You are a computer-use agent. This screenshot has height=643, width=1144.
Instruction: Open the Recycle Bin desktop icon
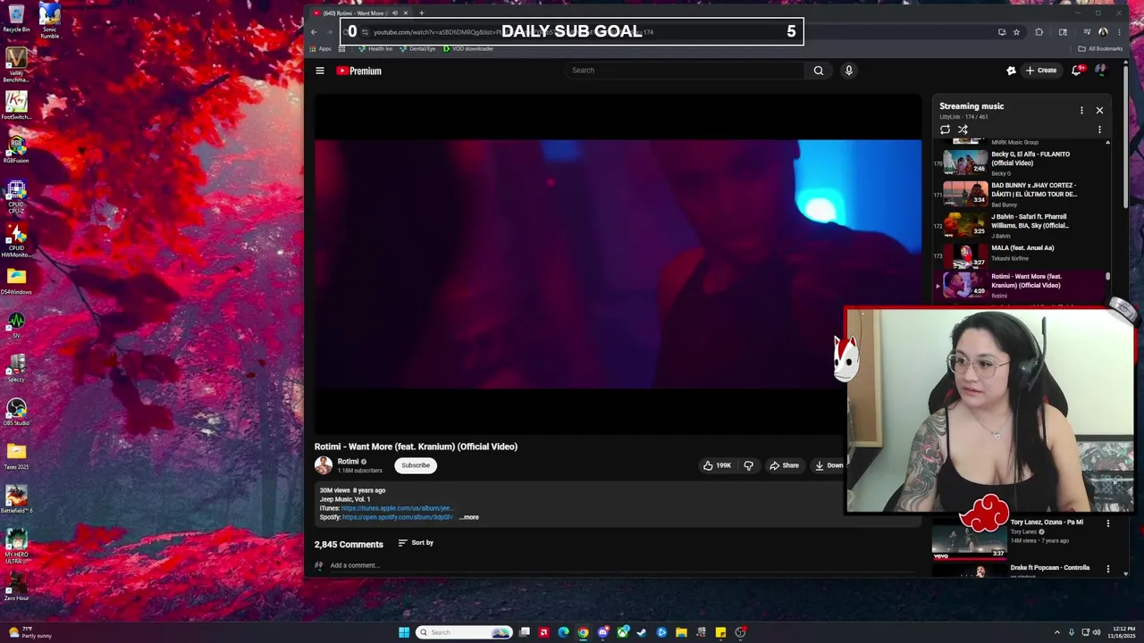pos(16,18)
